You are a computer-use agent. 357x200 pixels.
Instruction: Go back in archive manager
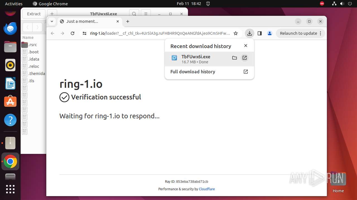coord(27,27)
